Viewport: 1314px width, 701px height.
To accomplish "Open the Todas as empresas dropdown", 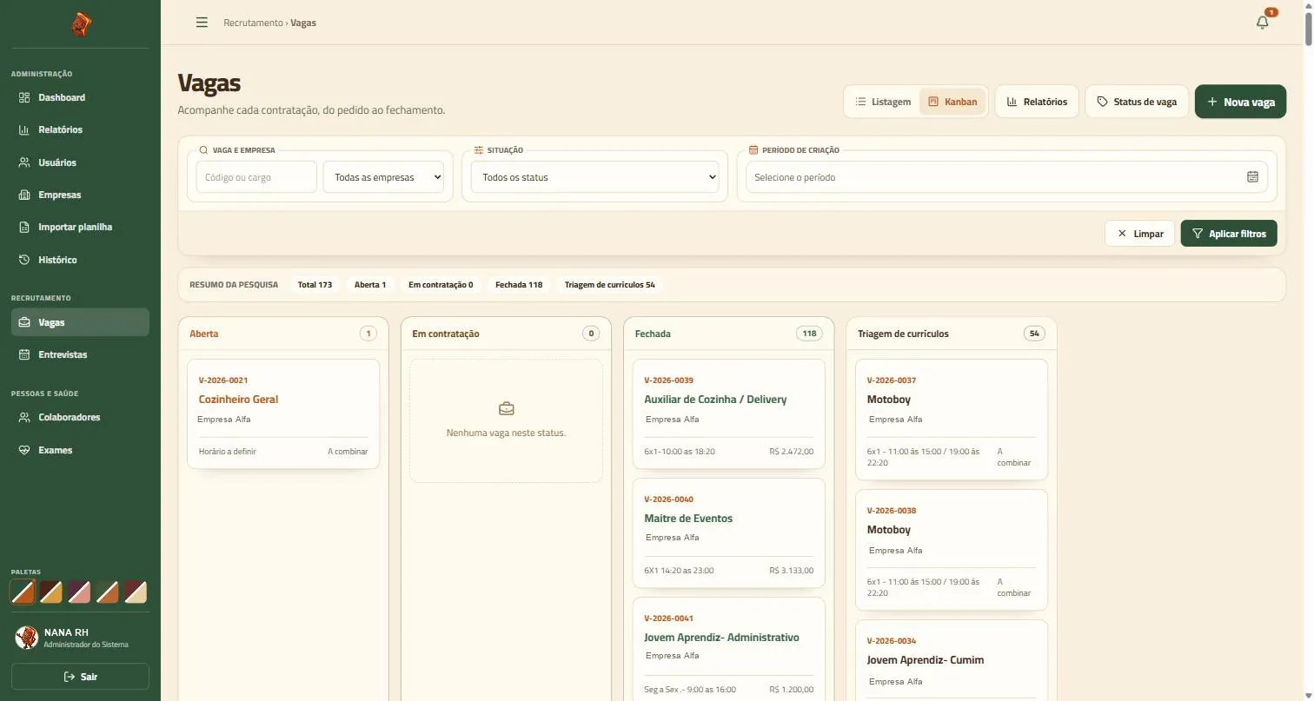I will (x=383, y=177).
